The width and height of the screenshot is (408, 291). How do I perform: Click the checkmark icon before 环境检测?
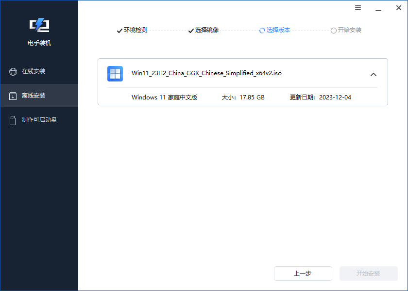point(119,30)
